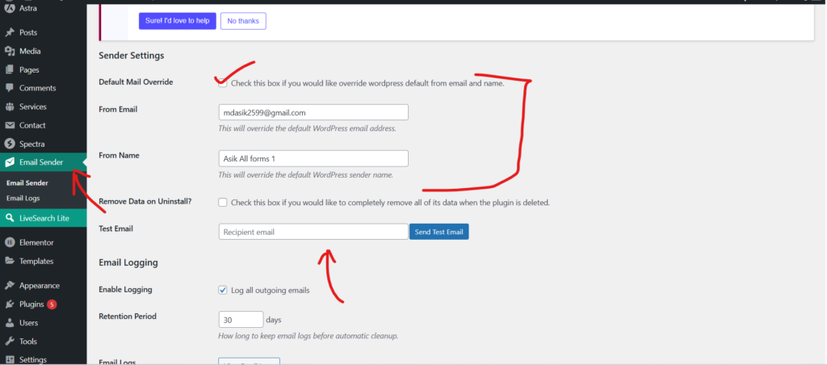This screenshot has height=365, width=827.
Task: Click the Services group icon
Action: coord(9,107)
